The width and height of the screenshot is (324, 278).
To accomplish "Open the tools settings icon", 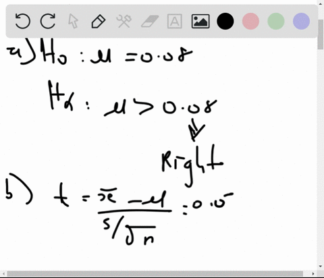I will point(124,21).
